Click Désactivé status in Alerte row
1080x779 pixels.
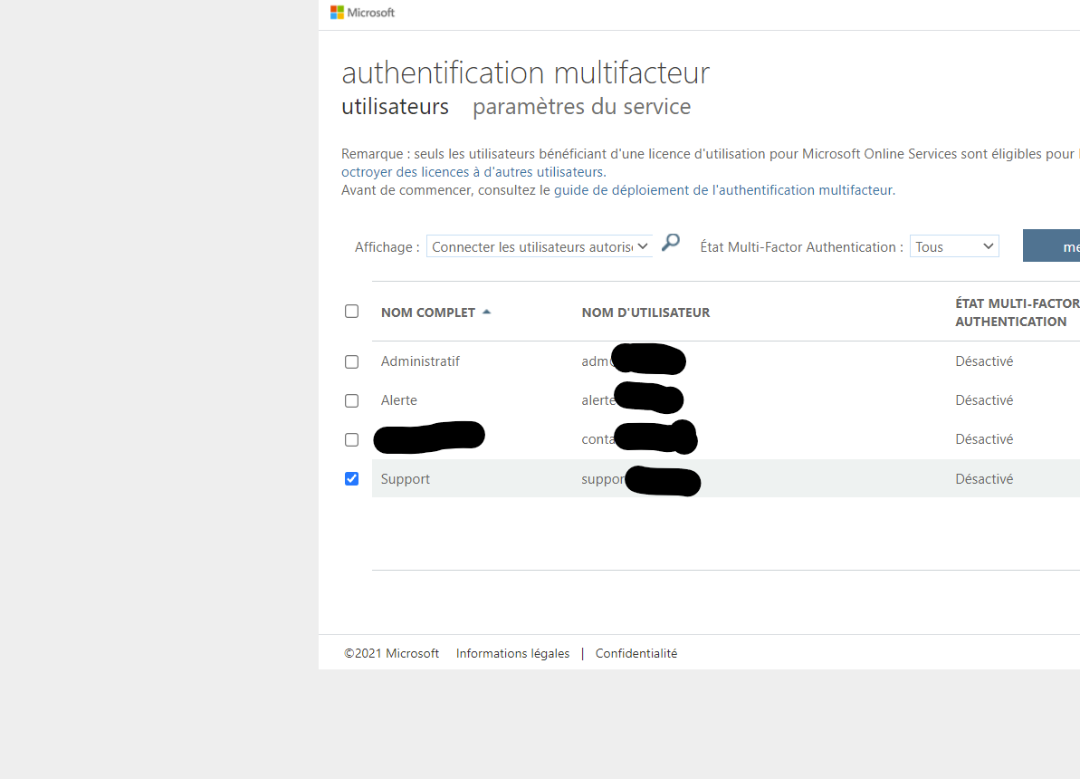pyautogui.click(x=984, y=400)
